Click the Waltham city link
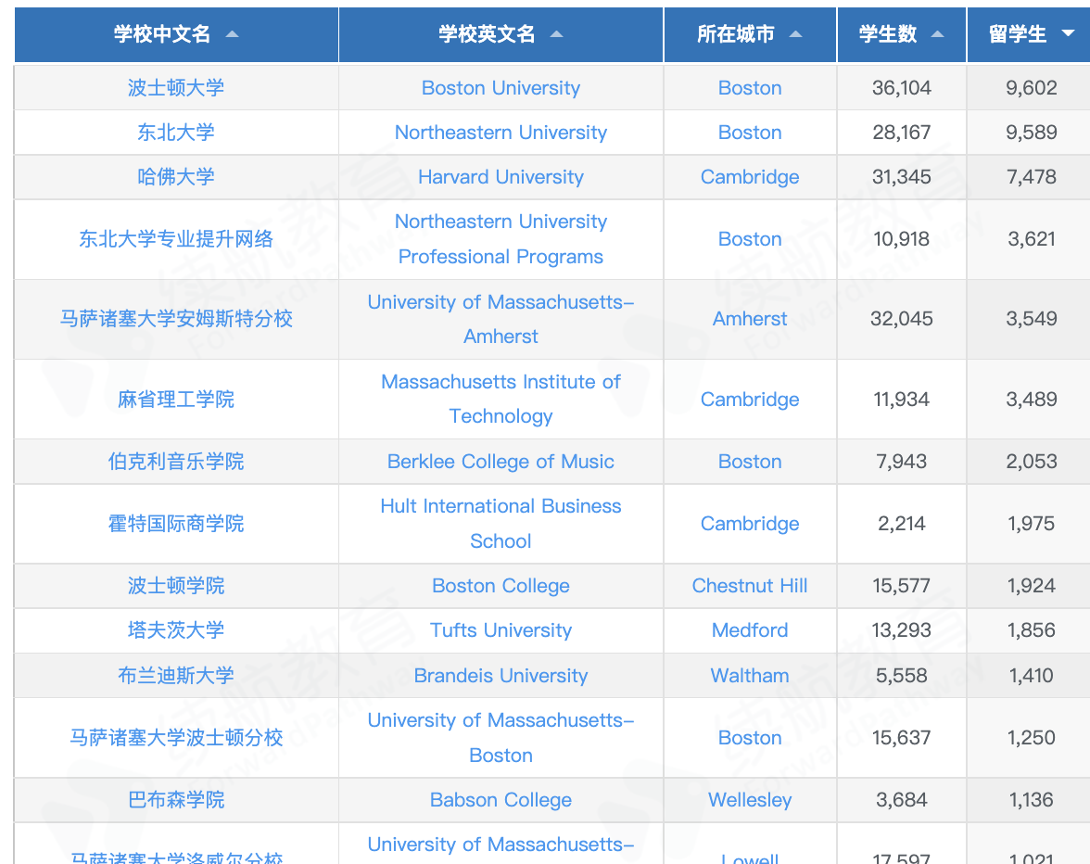 pos(750,676)
